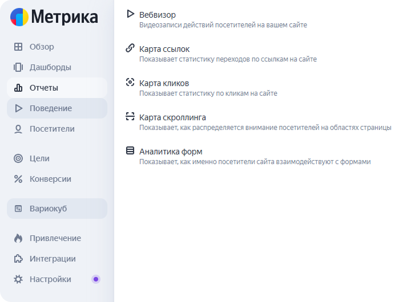
Task: Click the Настройки gear icon
Action: click(x=18, y=279)
